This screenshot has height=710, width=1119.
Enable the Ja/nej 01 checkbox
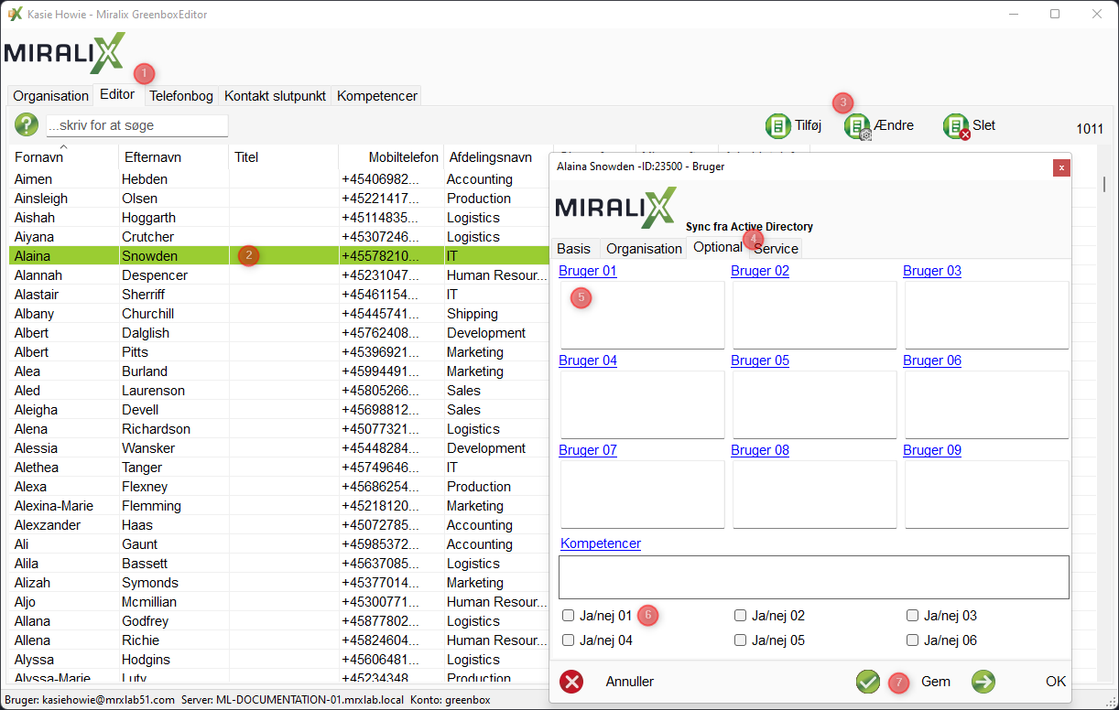[x=569, y=616]
